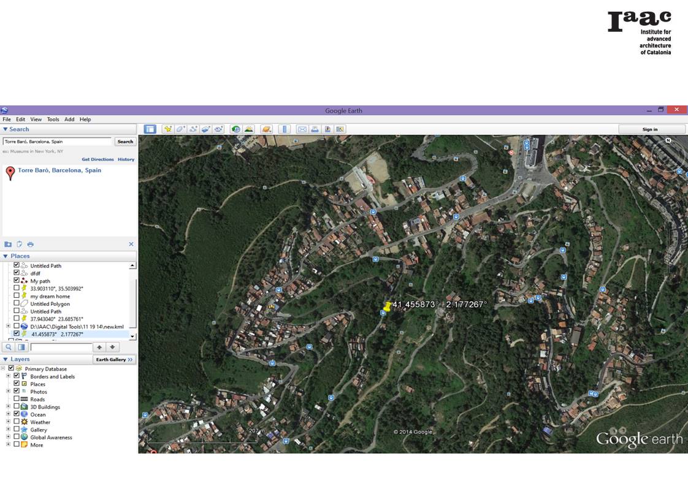Enable the Roads layer checkbox
Image resolution: width=688 pixels, height=486 pixels.
(17, 399)
